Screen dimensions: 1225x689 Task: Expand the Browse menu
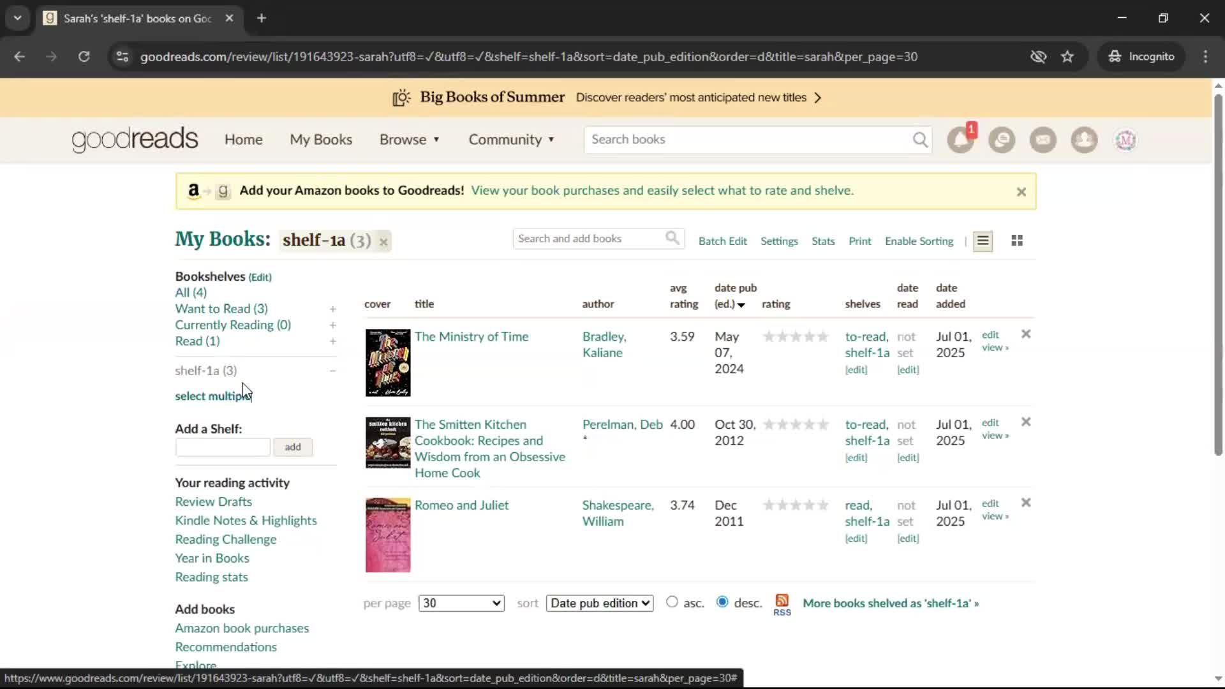410,140
